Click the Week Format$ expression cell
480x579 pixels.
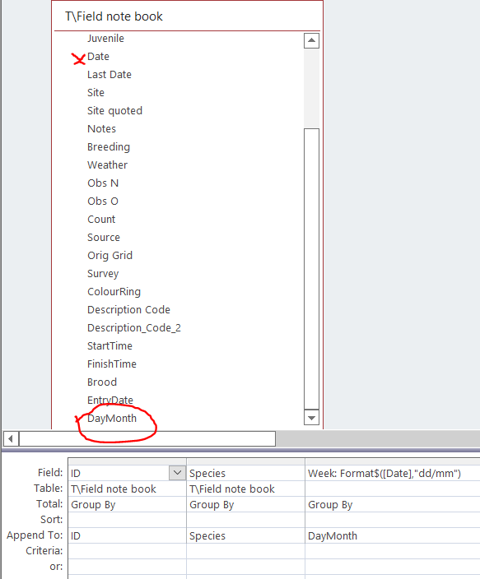pos(393,473)
